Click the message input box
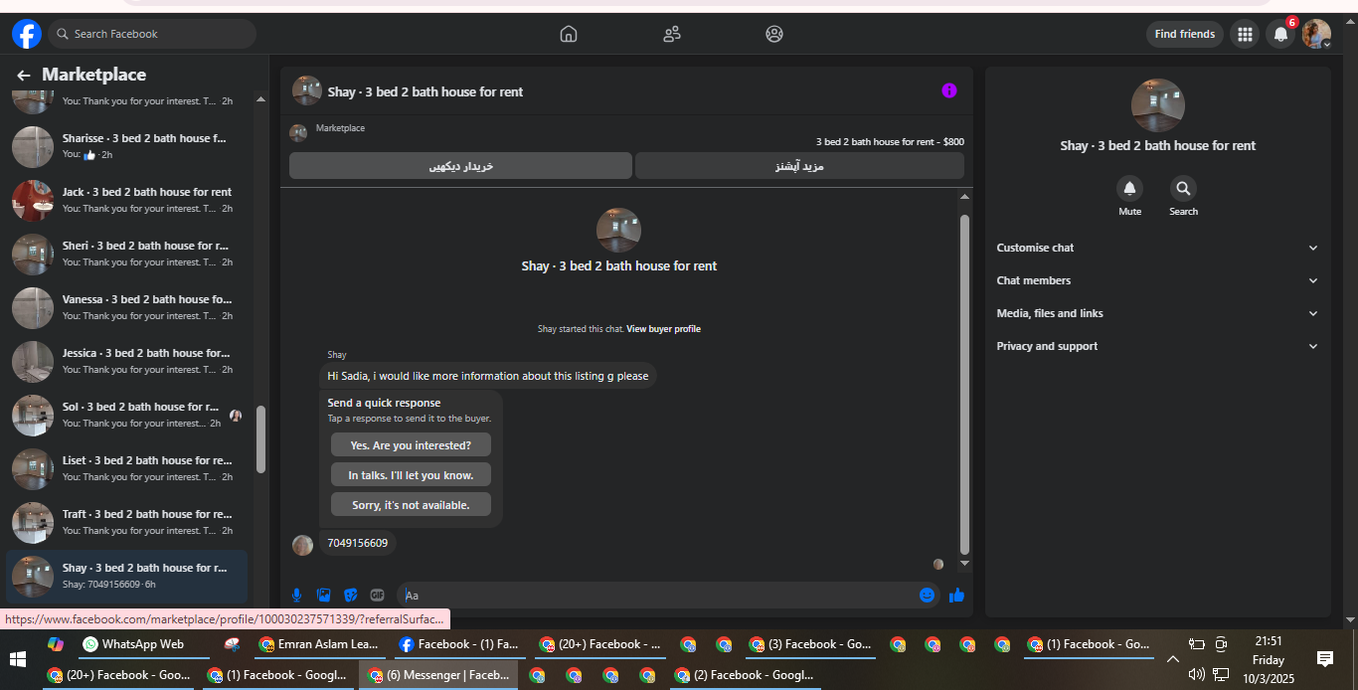 tap(656, 595)
